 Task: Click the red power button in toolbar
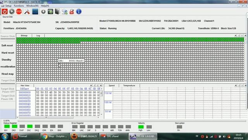point(5,12)
